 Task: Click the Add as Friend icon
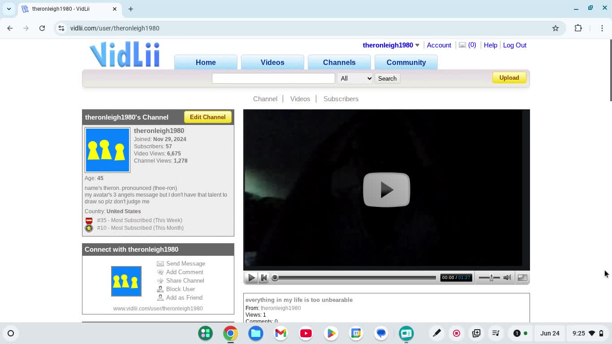point(160,298)
